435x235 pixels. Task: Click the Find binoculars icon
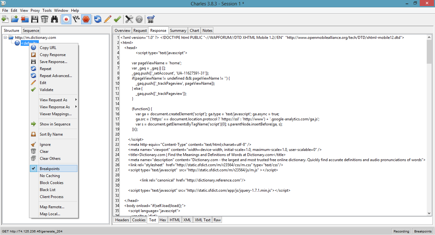(54, 19)
